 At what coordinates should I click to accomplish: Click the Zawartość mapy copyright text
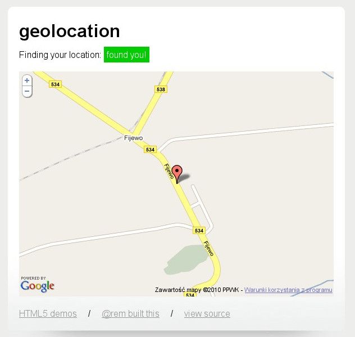click(197, 290)
